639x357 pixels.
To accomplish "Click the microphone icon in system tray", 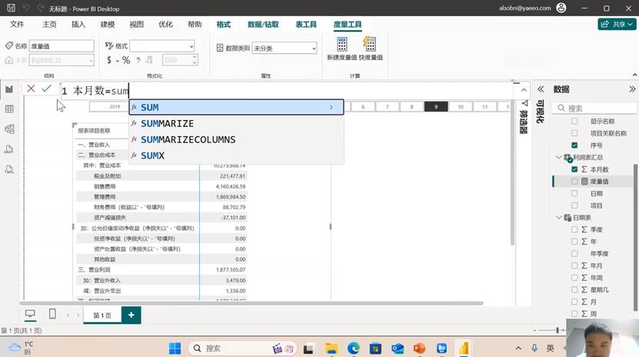I will pos(534,348).
